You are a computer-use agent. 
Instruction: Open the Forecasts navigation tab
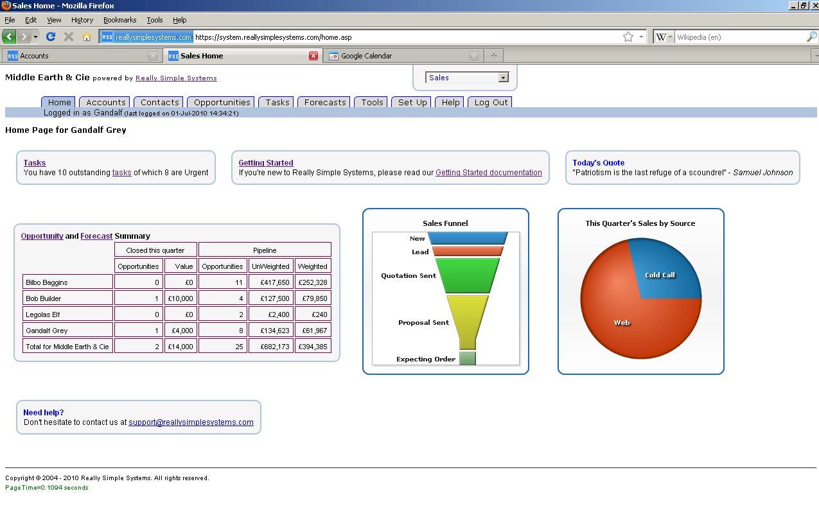tap(324, 102)
